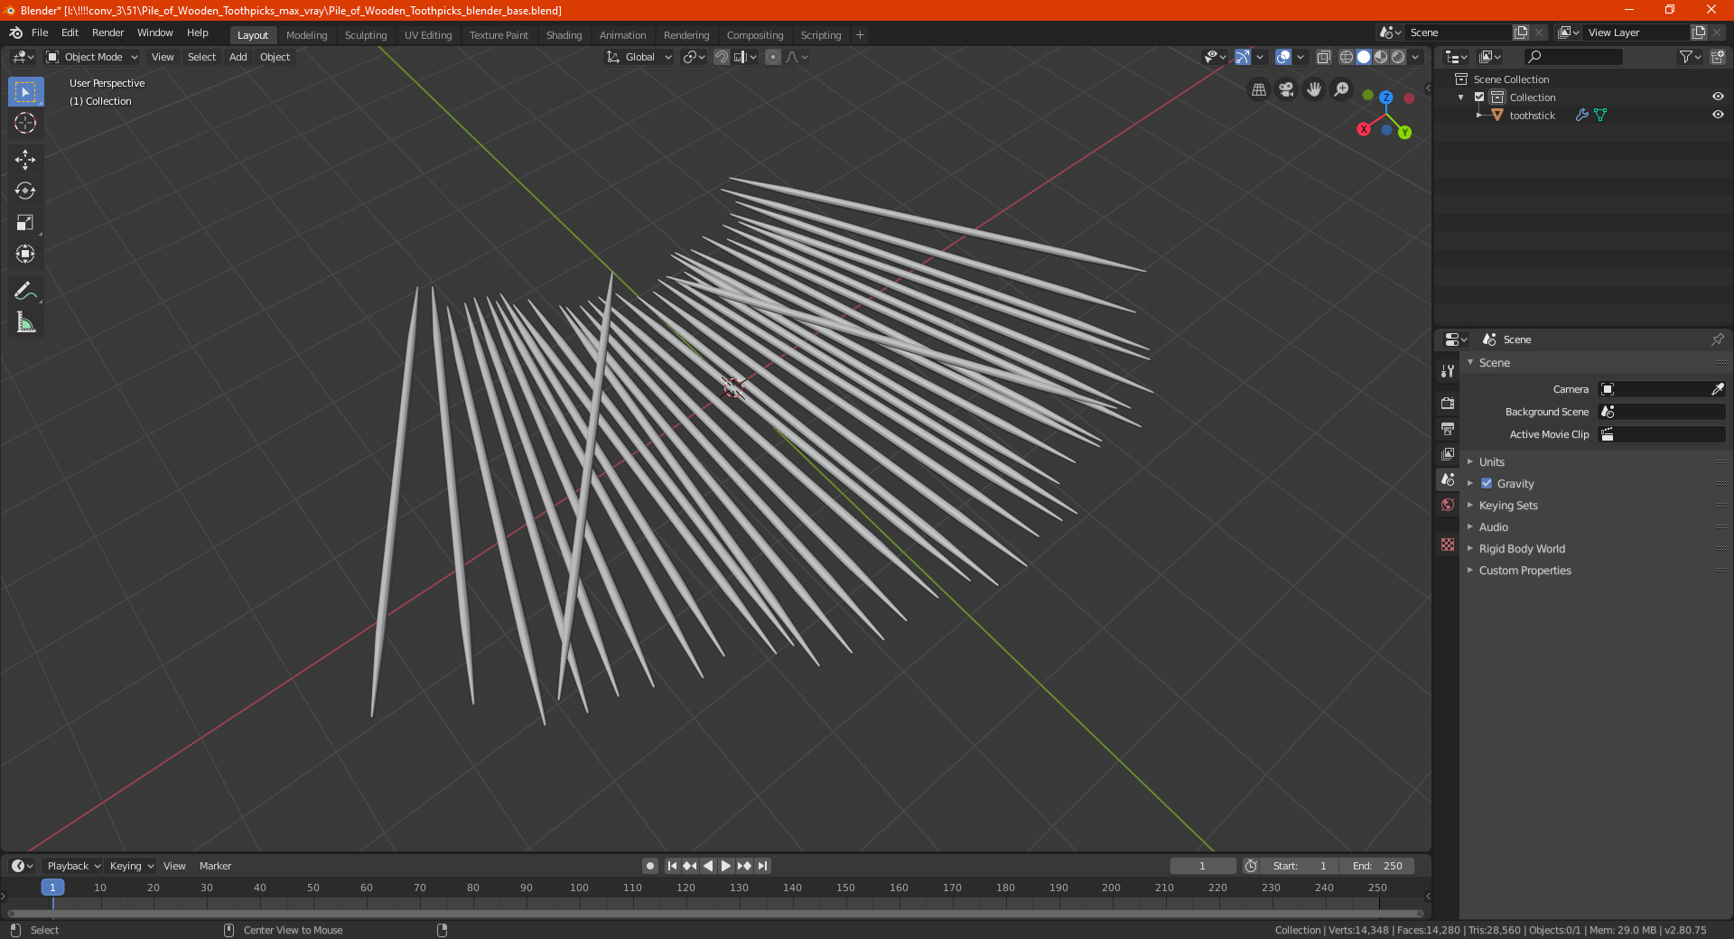The width and height of the screenshot is (1734, 939).
Task: Open the Texture properties tab
Action: pyautogui.click(x=1448, y=544)
